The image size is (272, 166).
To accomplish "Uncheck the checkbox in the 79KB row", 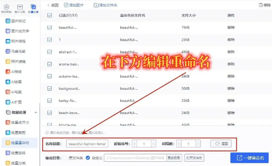I will coord(50,28).
